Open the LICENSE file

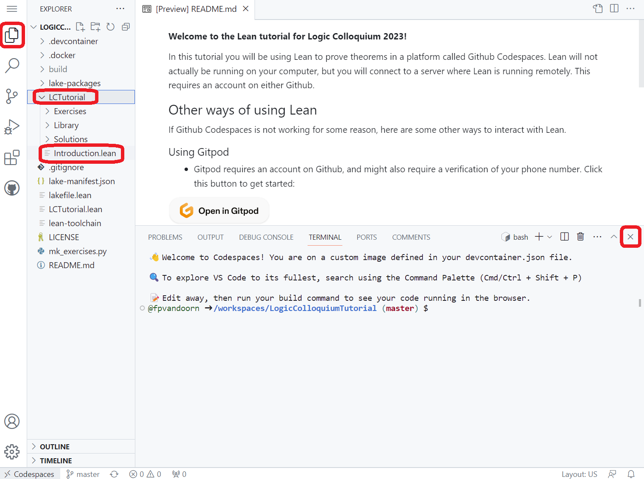[81, 237]
